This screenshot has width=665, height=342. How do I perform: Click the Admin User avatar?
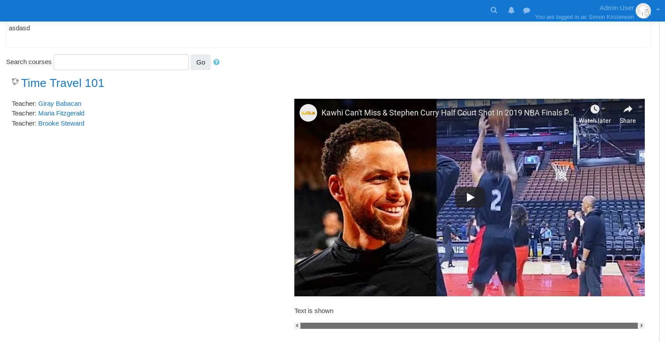tap(643, 11)
